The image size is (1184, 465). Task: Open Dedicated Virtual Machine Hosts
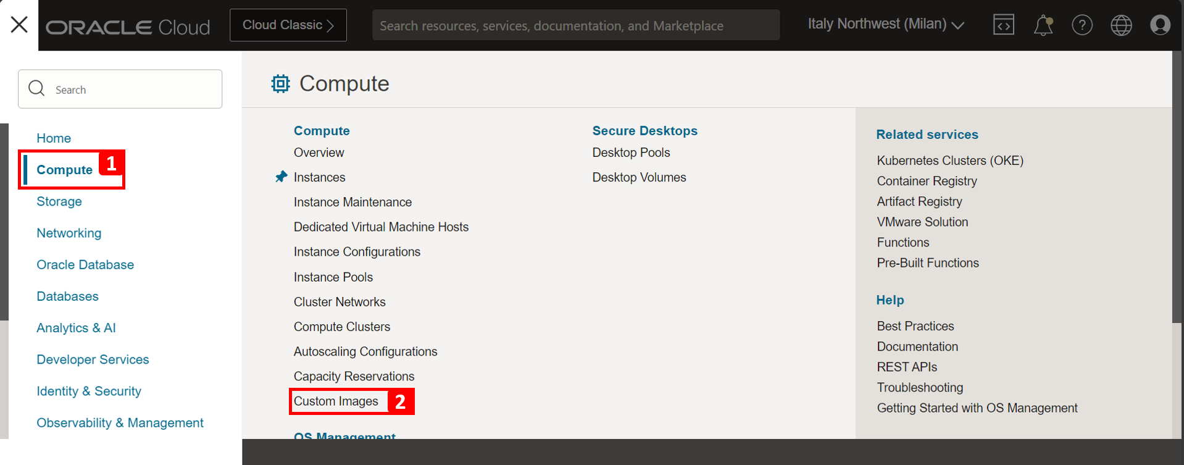pos(381,227)
